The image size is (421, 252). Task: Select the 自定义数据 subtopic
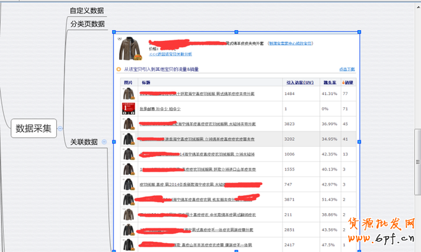click(x=87, y=11)
